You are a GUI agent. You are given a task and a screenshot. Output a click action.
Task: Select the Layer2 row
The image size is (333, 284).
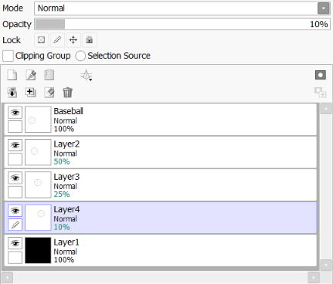(x=161, y=152)
